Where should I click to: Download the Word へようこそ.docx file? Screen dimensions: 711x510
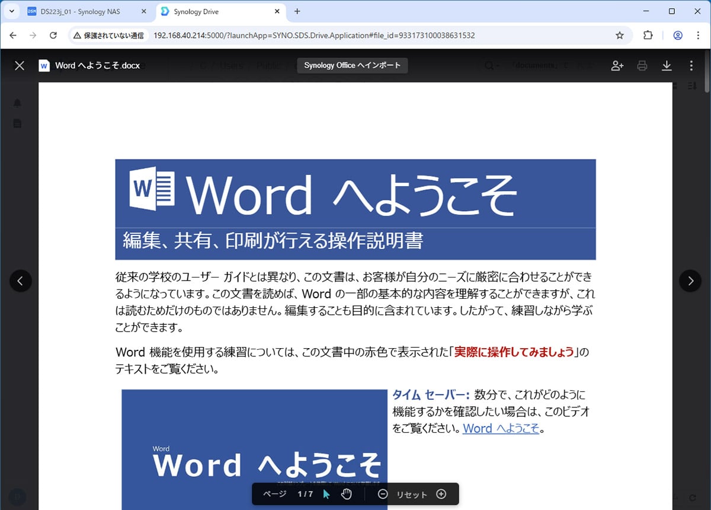tap(667, 65)
